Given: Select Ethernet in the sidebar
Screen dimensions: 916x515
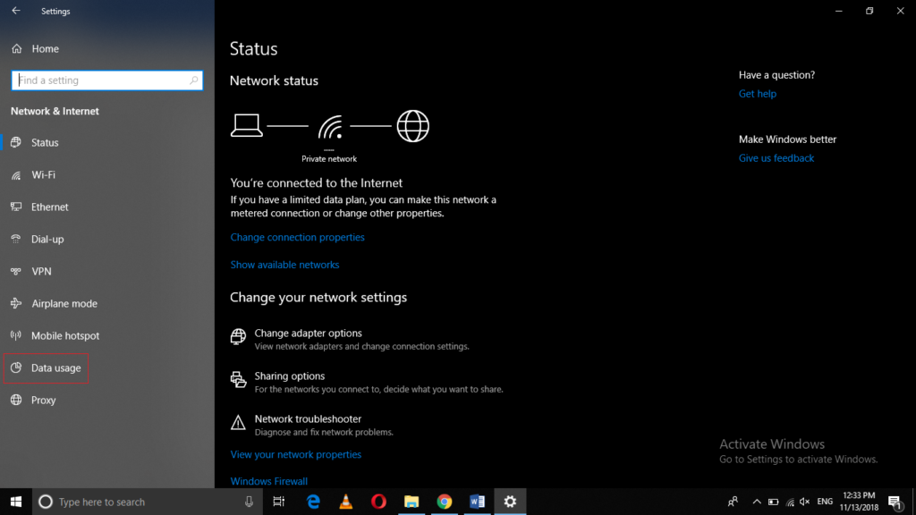Looking at the screenshot, I should [49, 207].
